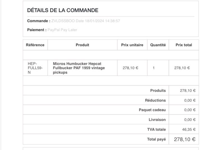Click the quantity value 1
Screen dimensions: 210x150
pyautogui.click(x=154, y=68)
